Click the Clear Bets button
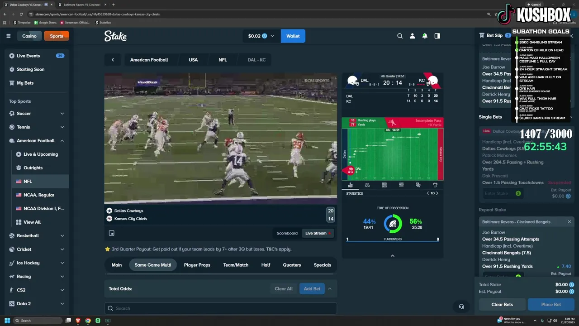 tap(502, 304)
